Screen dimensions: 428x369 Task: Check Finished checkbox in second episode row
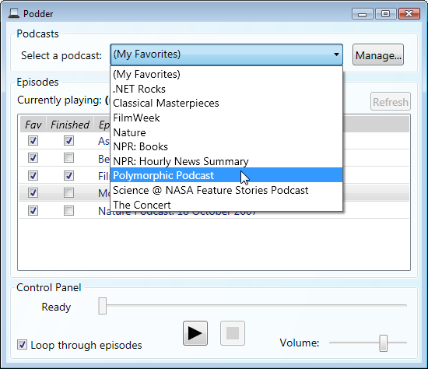click(x=68, y=158)
